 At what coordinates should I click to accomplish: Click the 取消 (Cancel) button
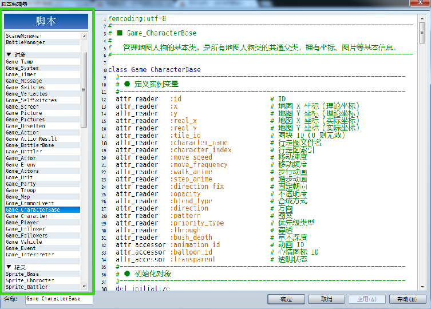(327, 299)
